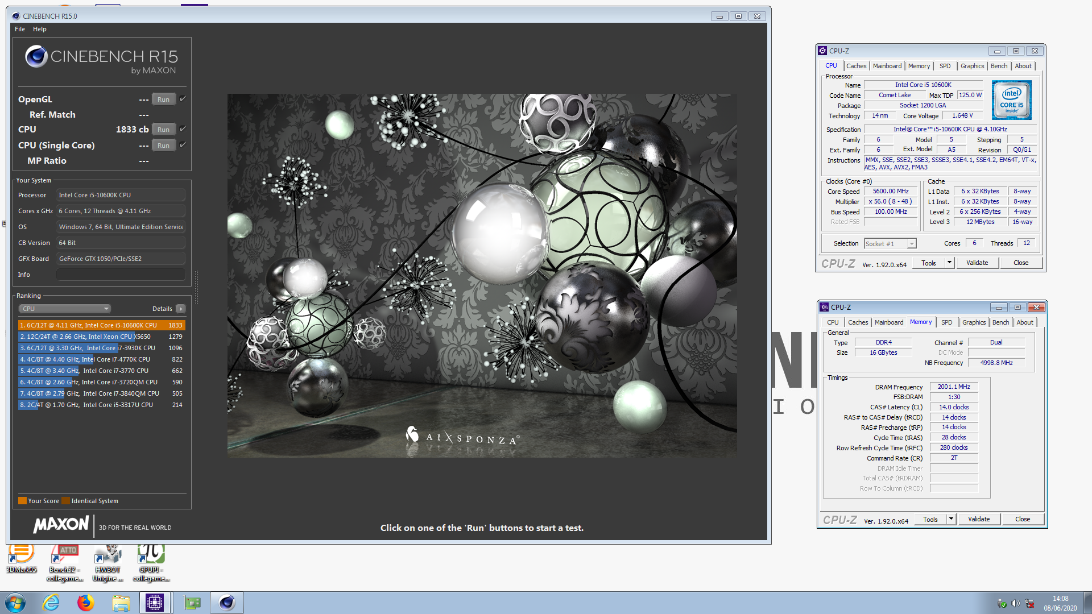Expand the ranking Details arrow

(x=181, y=309)
